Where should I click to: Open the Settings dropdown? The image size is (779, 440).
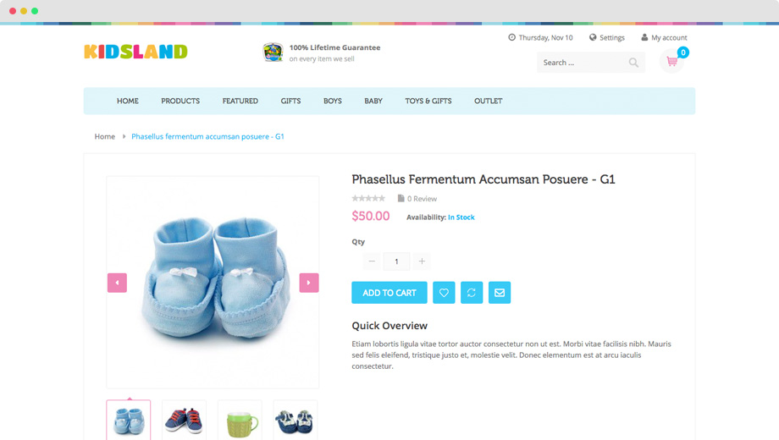tap(606, 38)
